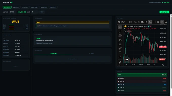
Task: Click the R1 resistance level row
Action: [x=142, y=81]
